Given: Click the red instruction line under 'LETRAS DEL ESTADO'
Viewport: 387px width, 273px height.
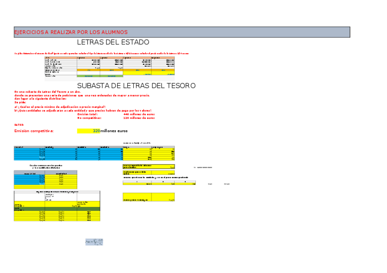Looking at the screenshot, I should click(101, 53).
